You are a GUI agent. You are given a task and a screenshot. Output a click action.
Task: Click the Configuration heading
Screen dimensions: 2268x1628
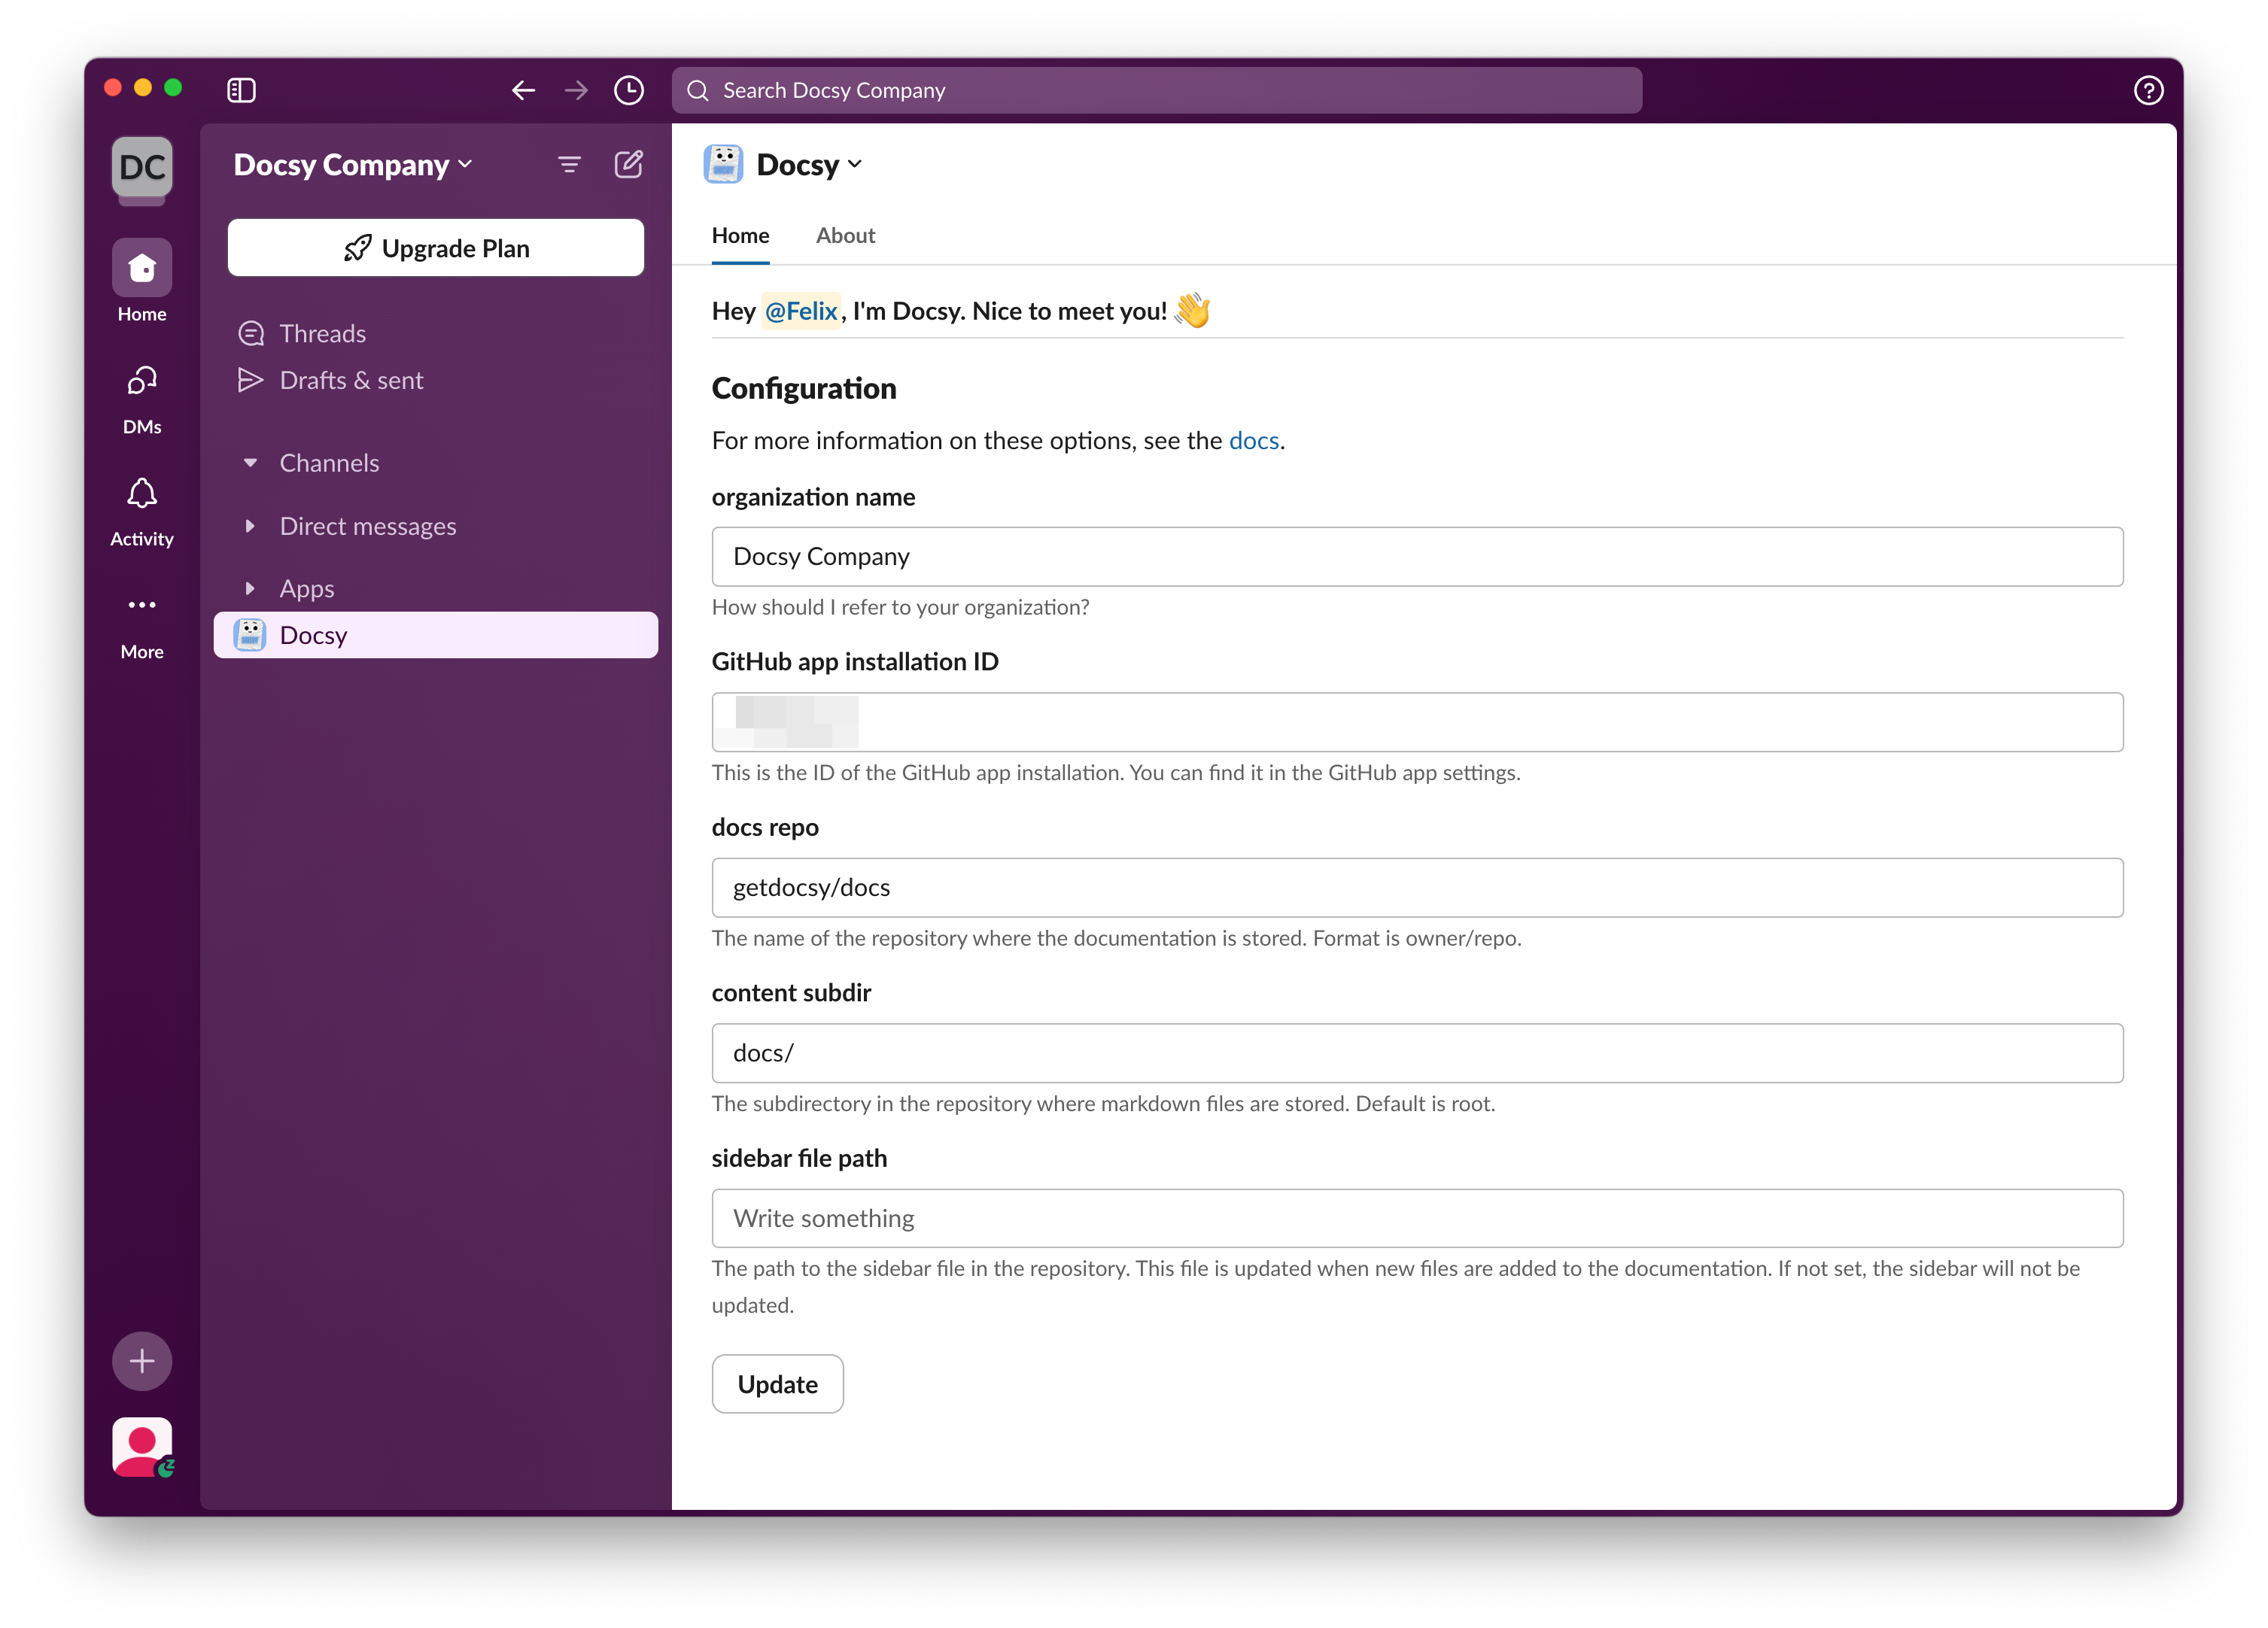pyautogui.click(x=804, y=389)
